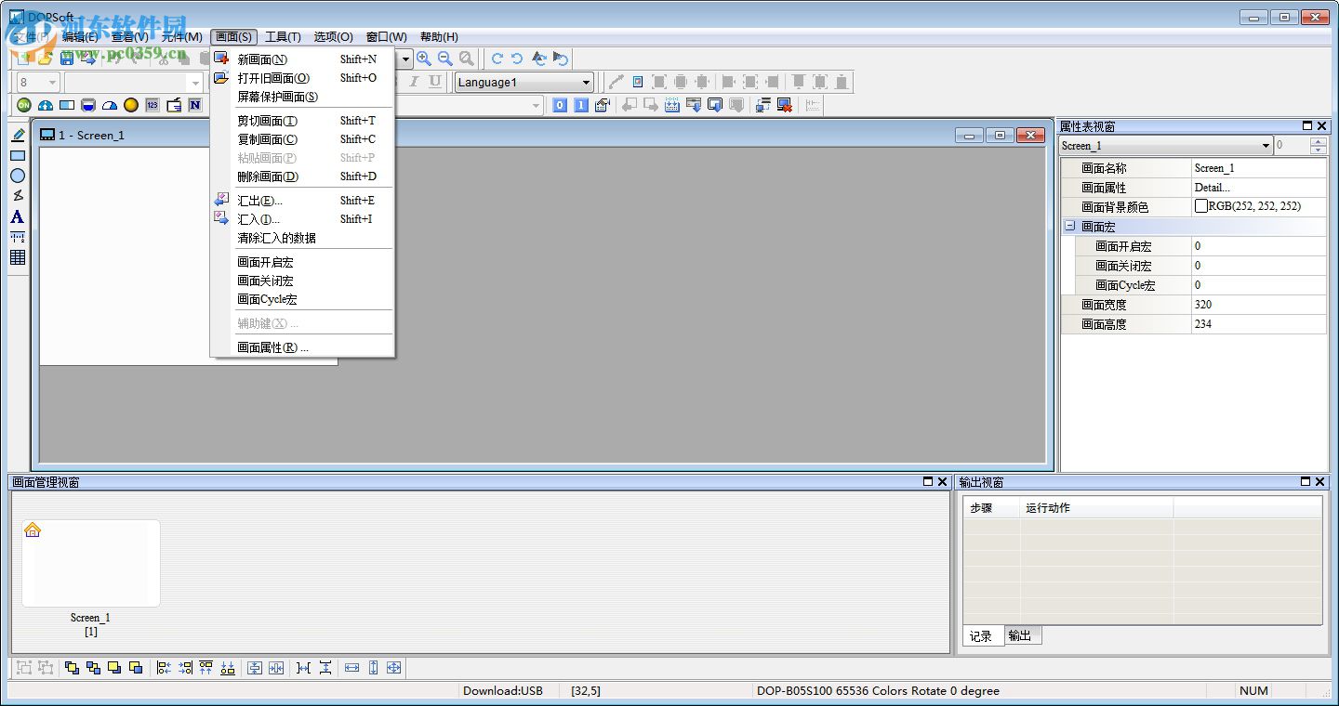Select 打开旧画面(O) menu entry
The height and width of the screenshot is (706, 1339).
(303, 78)
